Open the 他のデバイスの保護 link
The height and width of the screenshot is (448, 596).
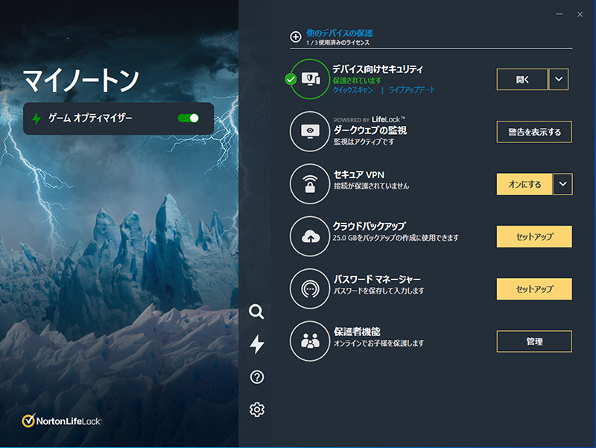[340, 33]
